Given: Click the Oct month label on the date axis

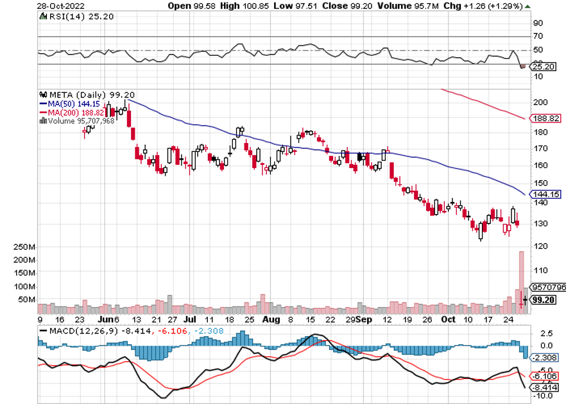Looking at the screenshot, I should [449, 319].
